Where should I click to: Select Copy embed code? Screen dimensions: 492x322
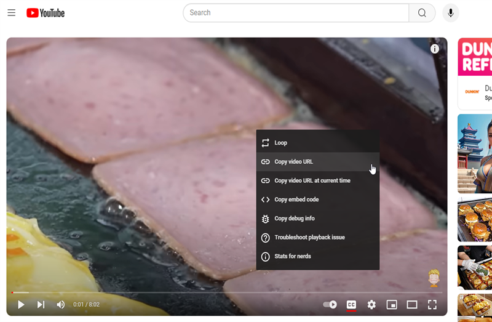[x=298, y=199]
